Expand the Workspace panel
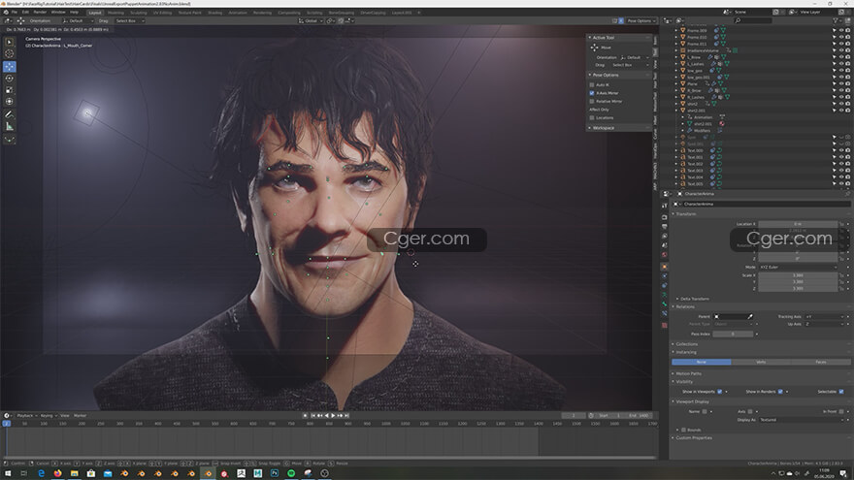The image size is (854, 480). click(x=603, y=128)
